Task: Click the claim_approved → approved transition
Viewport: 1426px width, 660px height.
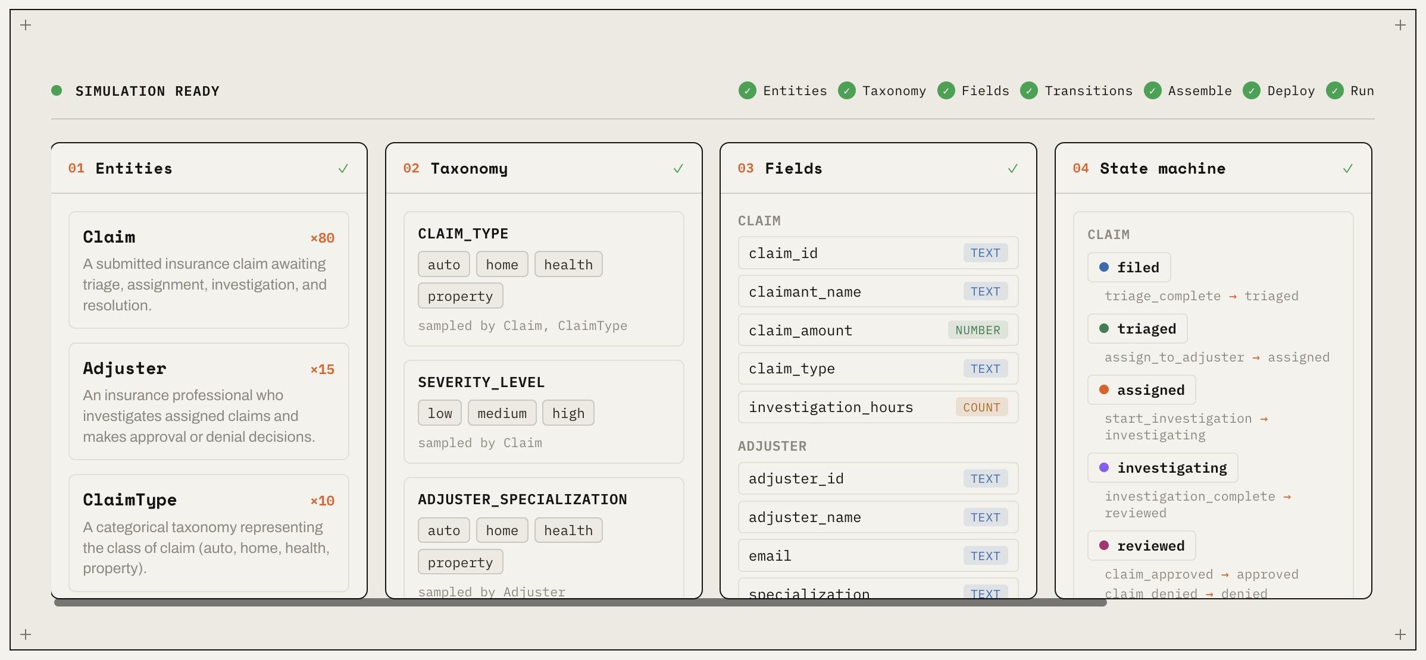Action: tap(1202, 574)
